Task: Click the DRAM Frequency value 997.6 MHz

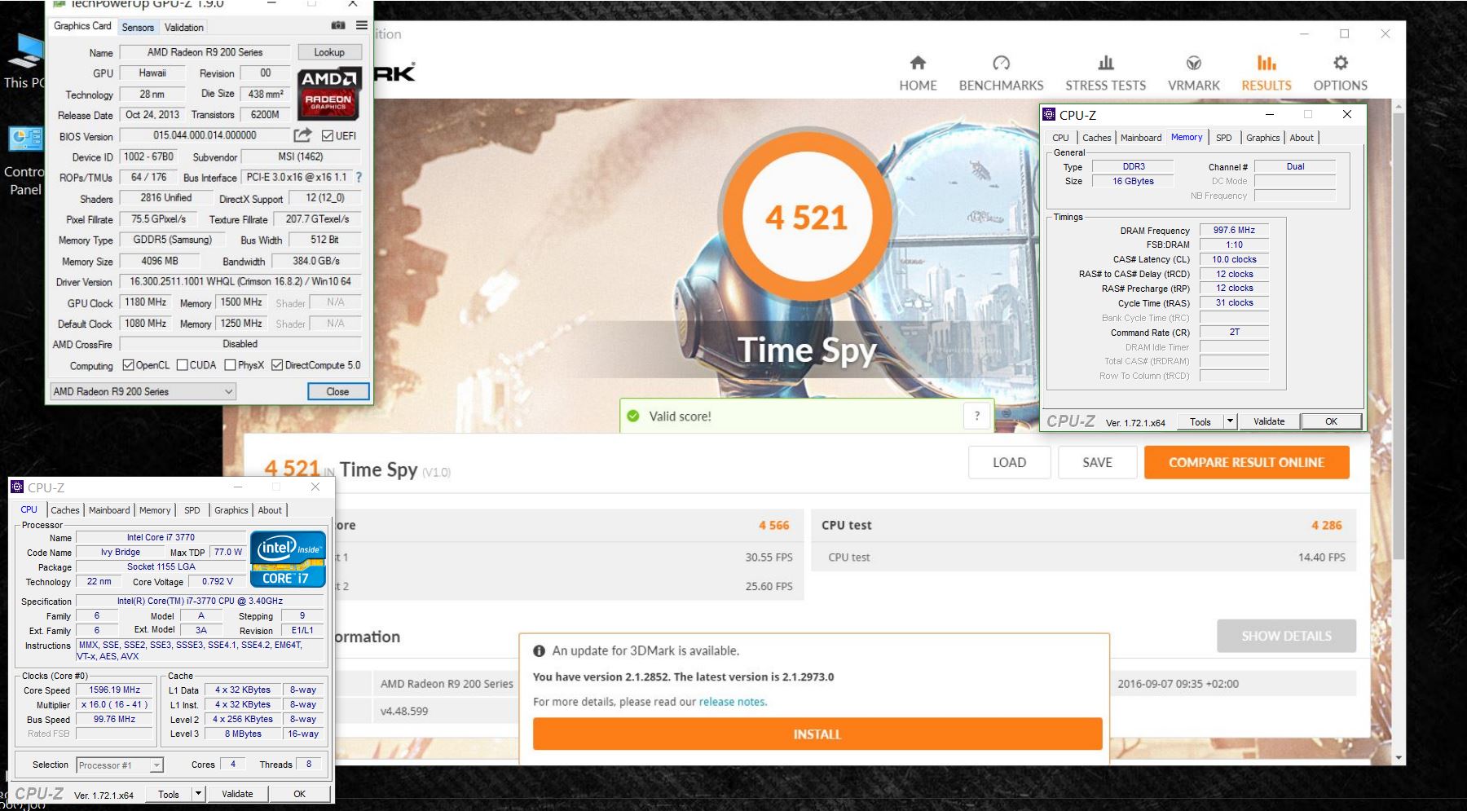Action: pyautogui.click(x=1234, y=230)
